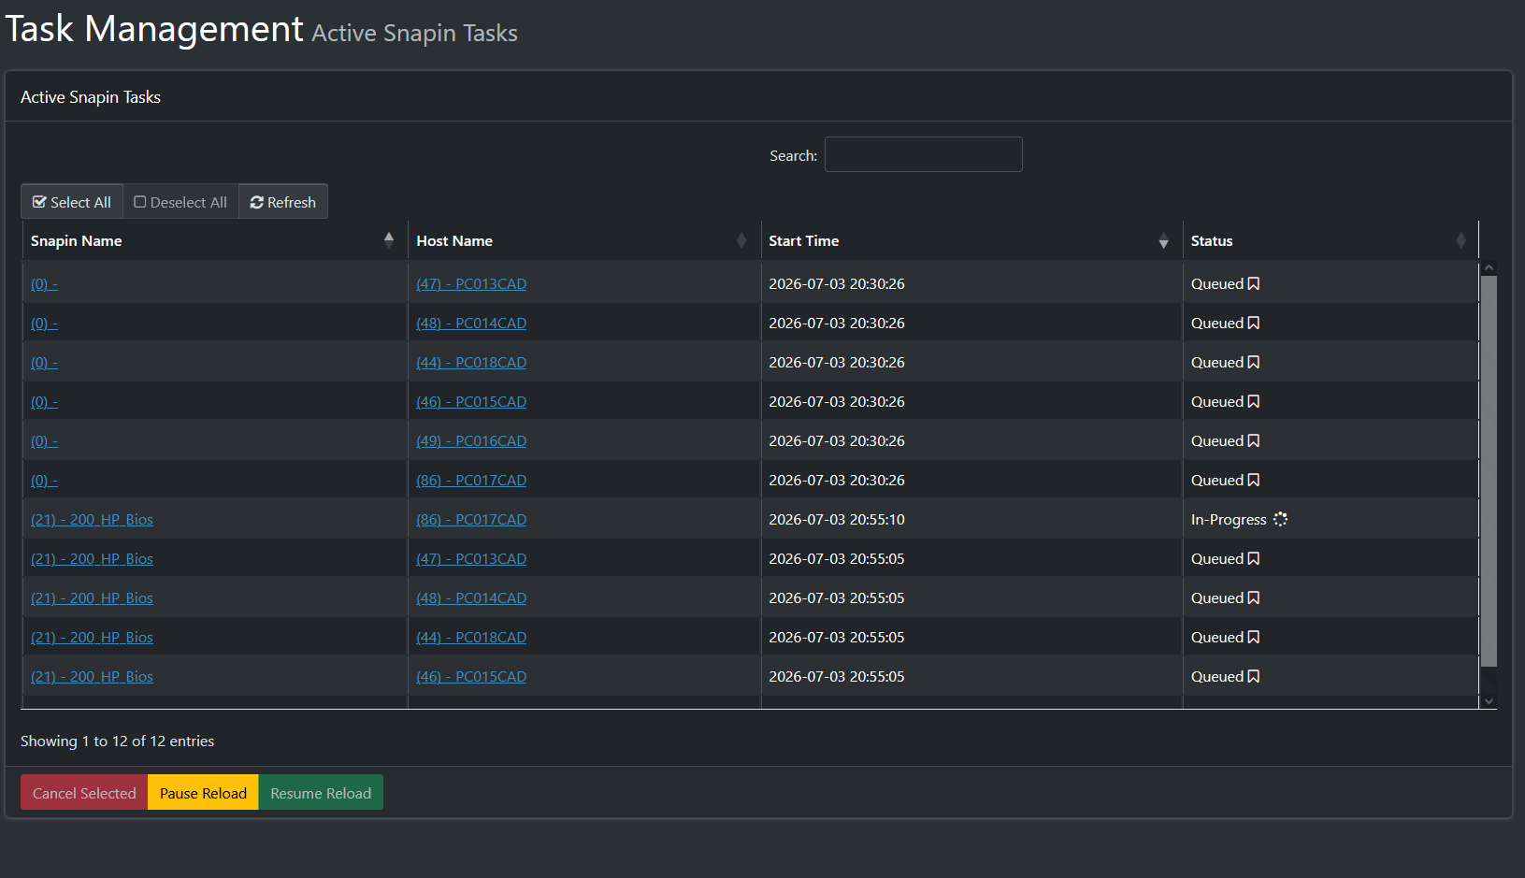Open 200_HP_Bios snapin link in In-Progress row
The image size is (1525, 878).
[92, 519]
